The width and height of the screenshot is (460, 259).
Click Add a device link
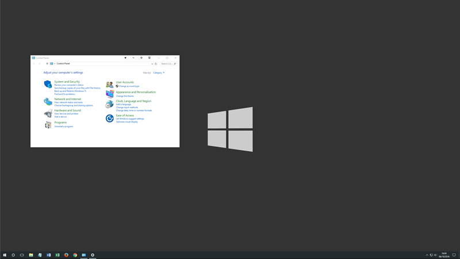point(60,117)
